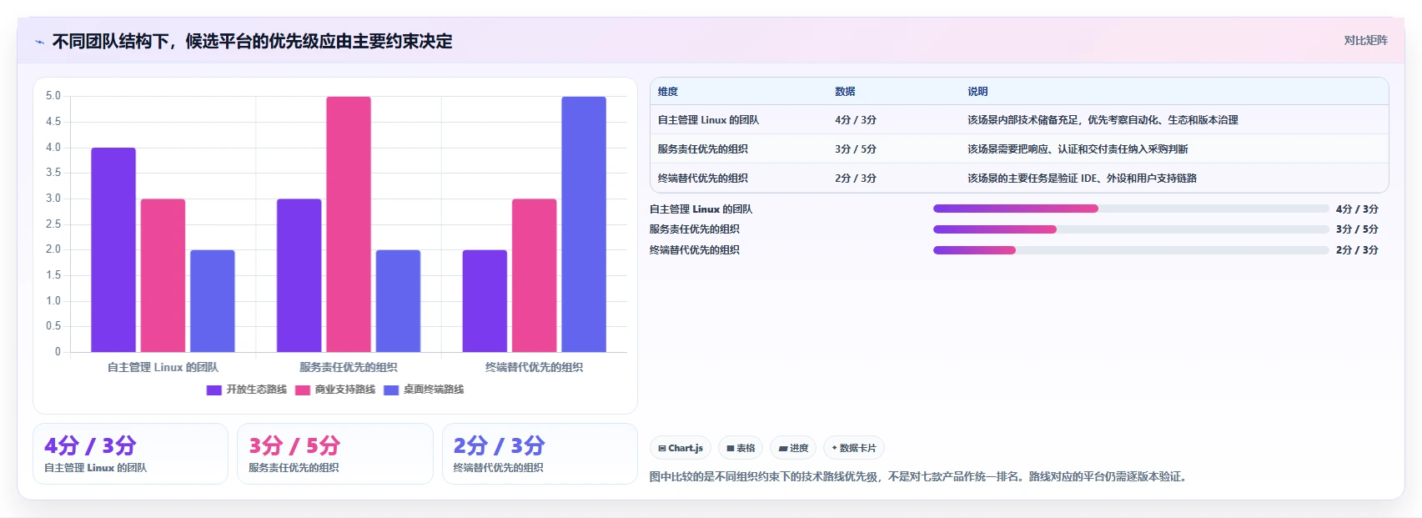Screen dimensions: 1422x518
Task: Select table cell 服务责任优先的组织
Action: coord(702,149)
